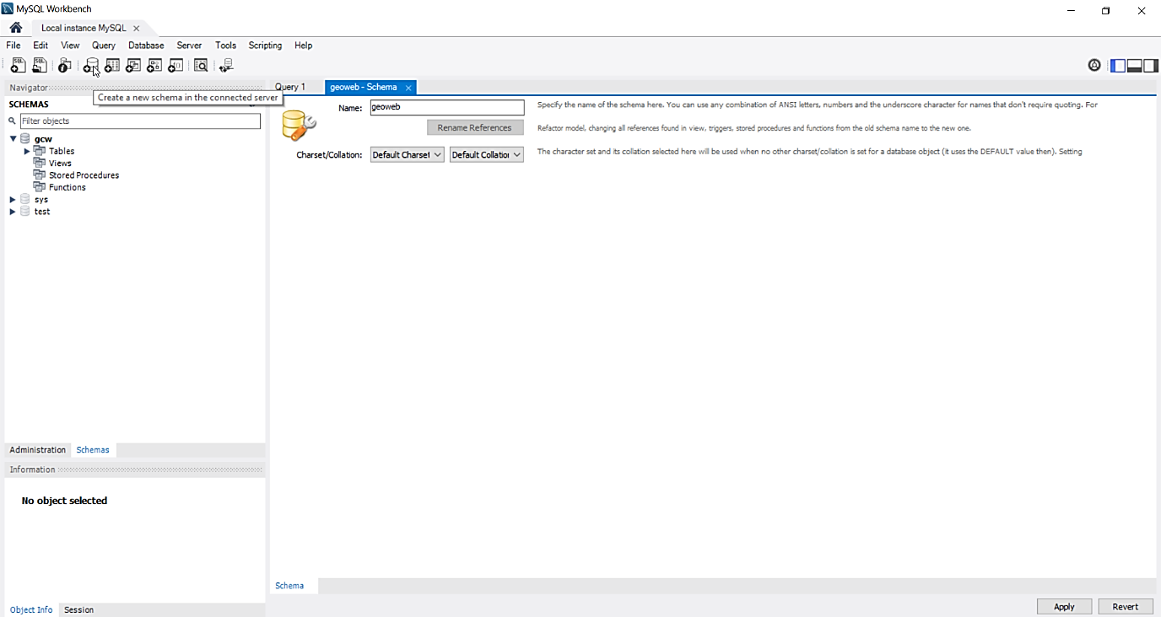Toggle the right sidebar panel visibility
This screenshot has height=617, width=1161.
(1151, 65)
